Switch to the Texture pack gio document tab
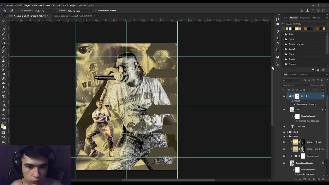This screenshot has width=329, height=185. click(73, 16)
